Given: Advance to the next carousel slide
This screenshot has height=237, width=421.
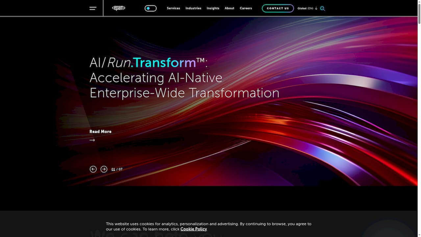Looking at the screenshot, I should point(104,169).
